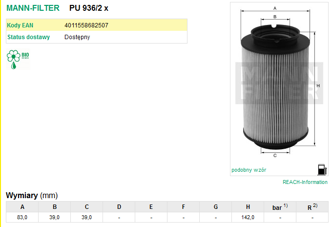The image size is (333, 227).
Task: Click column header B in dimensions table
Action: click(55, 207)
